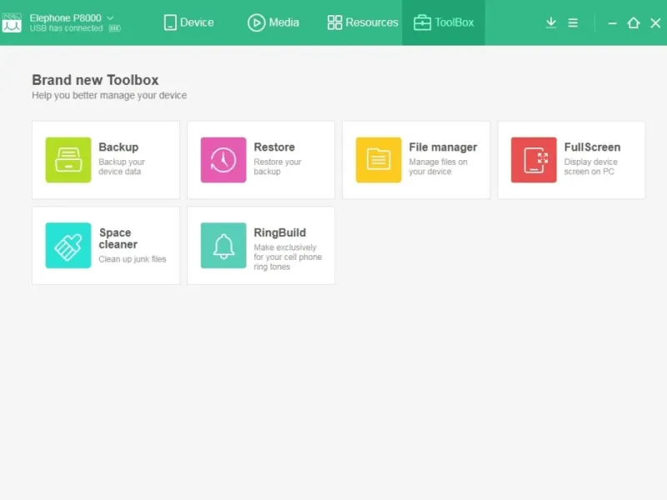This screenshot has height=500, width=667.
Task: Close the application window
Action: pyautogui.click(x=655, y=23)
